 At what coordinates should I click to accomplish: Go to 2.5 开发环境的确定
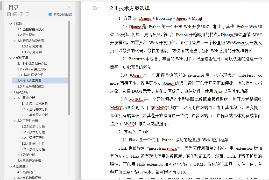31,86
